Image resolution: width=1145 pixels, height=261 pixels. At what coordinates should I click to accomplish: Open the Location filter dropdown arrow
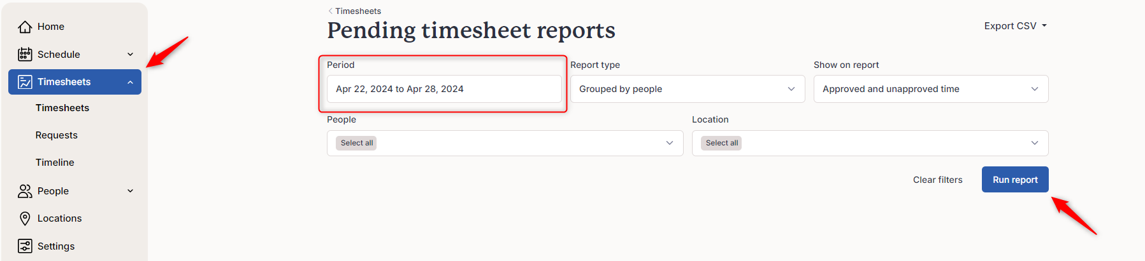click(1035, 143)
